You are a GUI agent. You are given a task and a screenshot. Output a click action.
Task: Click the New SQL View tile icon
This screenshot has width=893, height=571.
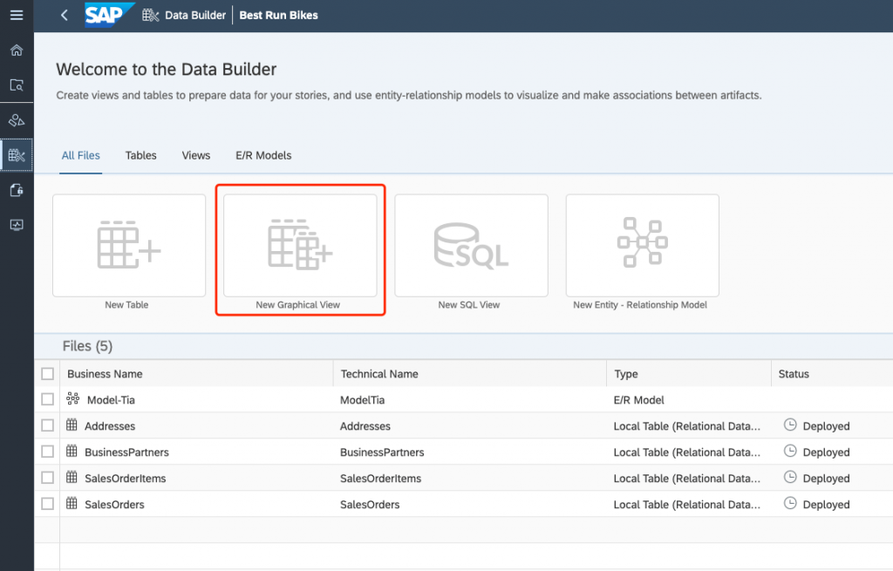coord(471,245)
